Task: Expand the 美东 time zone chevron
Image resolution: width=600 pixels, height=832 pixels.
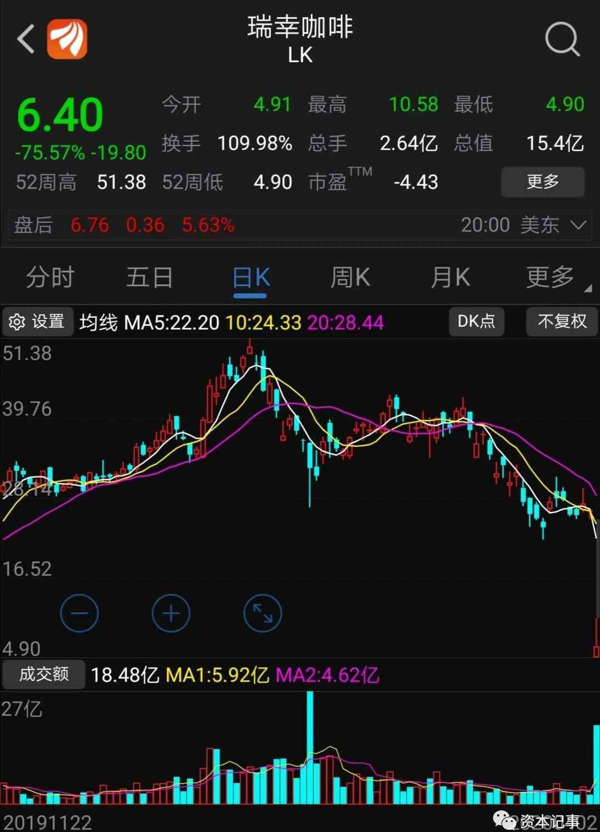Action: point(578,225)
